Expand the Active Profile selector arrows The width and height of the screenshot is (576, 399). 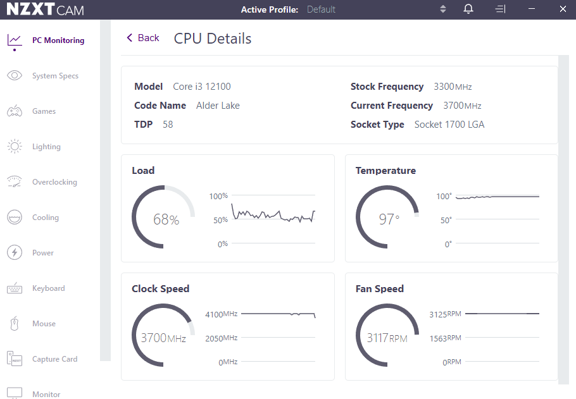pyautogui.click(x=443, y=9)
